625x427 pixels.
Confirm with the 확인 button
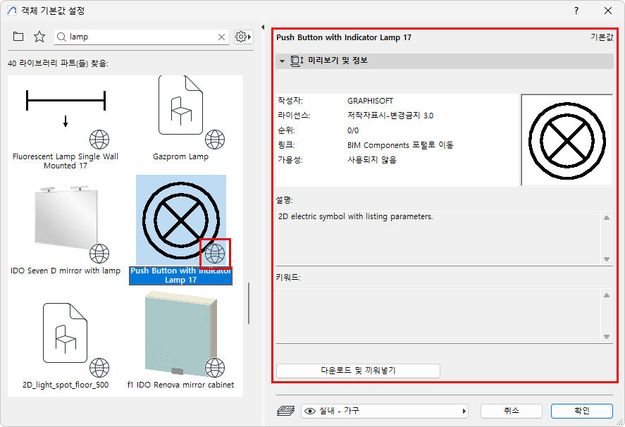(581, 411)
